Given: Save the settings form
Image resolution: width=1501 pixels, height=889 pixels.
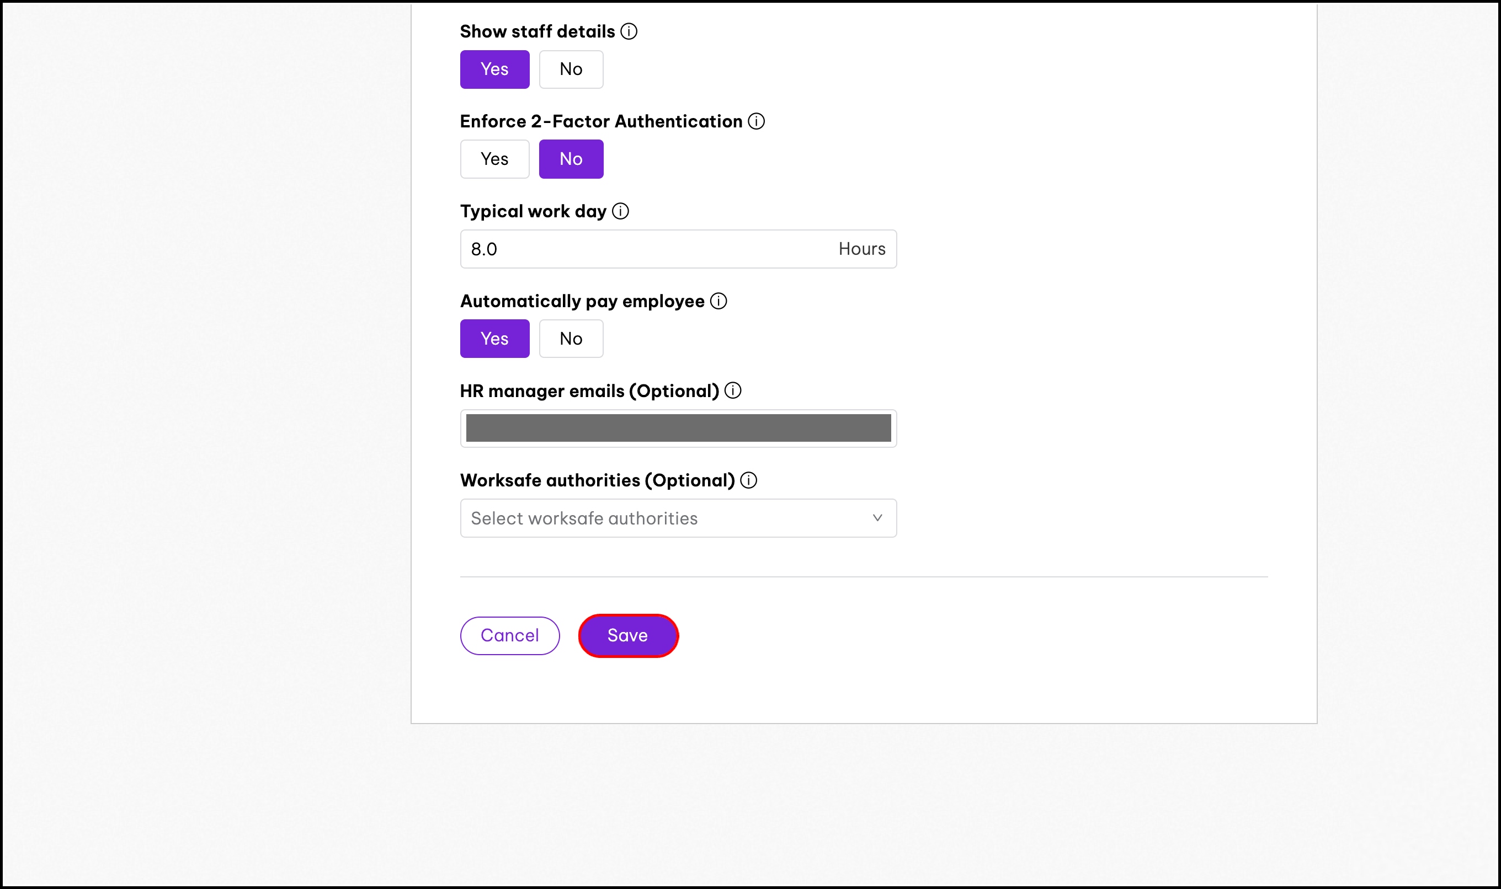Looking at the screenshot, I should (x=627, y=636).
